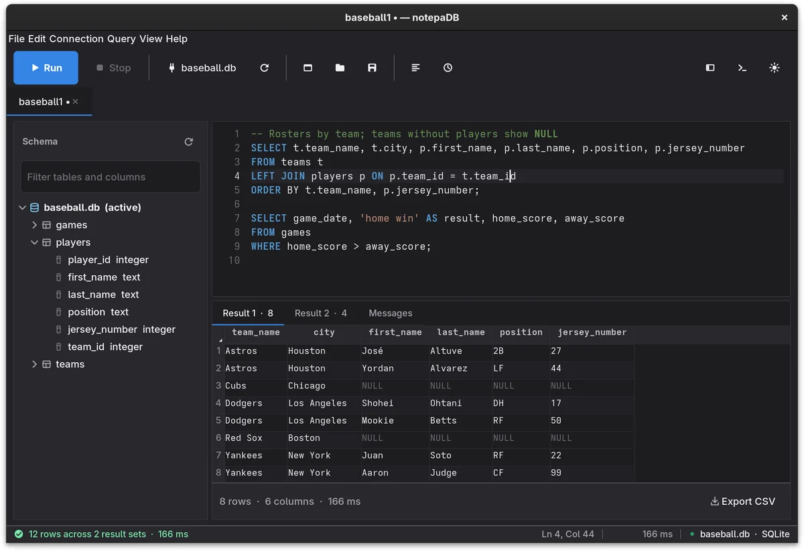Select the baseball1 query tab
Image resolution: width=804 pixels, height=551 pixels.
(x=49, y=102)
